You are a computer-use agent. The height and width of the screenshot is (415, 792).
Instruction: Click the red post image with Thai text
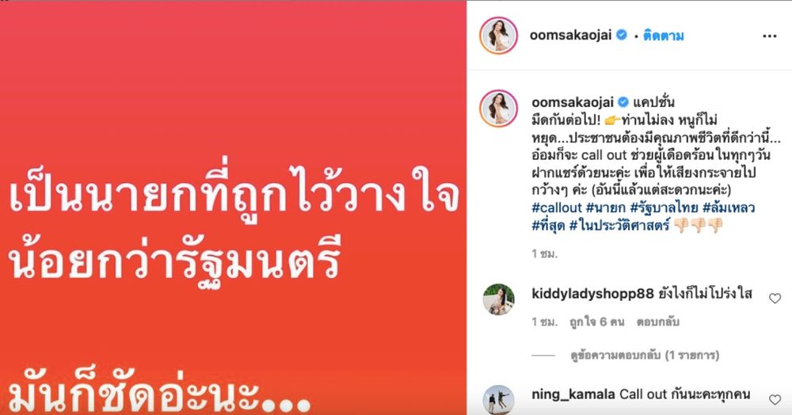point(233,207)
